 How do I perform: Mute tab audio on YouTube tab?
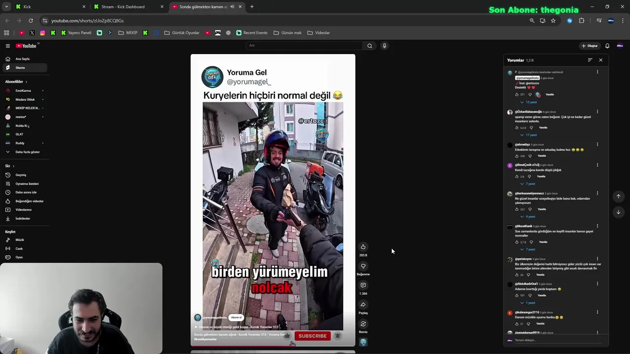click(x=232, y=7)
